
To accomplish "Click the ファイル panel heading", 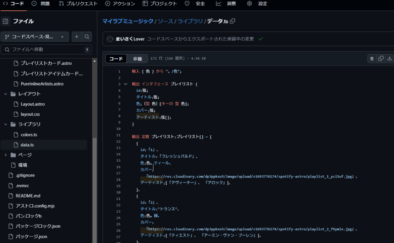I will 23,21.
